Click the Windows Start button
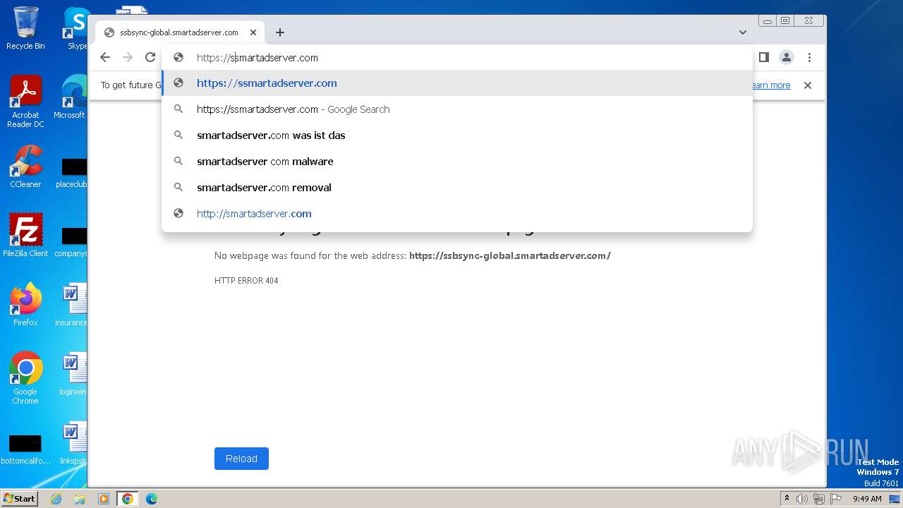This screenshot has width=903, height=508. pos(20,498)
